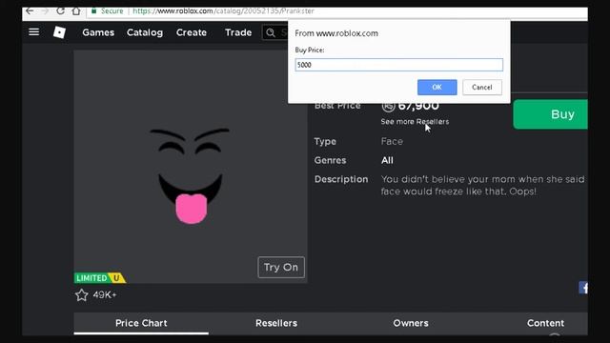This screenshot has height=343, width=610.
Task: Open the See more Resellers link
Action: pyautogui.click(x=415, y=122)
